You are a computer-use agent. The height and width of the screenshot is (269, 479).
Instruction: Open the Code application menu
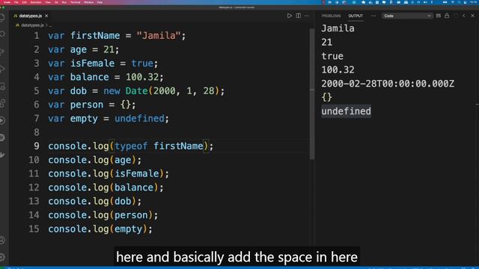[7, 2]
